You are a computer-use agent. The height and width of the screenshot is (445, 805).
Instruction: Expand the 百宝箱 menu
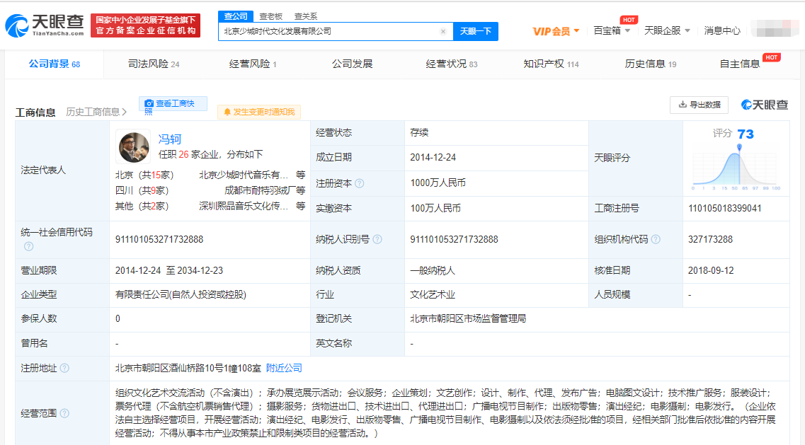[x=612, y=31]
